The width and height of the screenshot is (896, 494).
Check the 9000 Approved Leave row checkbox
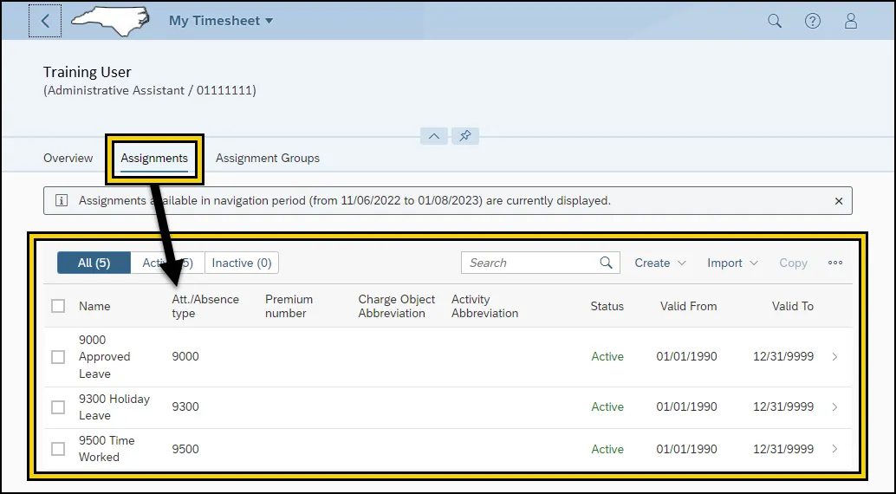tap(58, 357)
